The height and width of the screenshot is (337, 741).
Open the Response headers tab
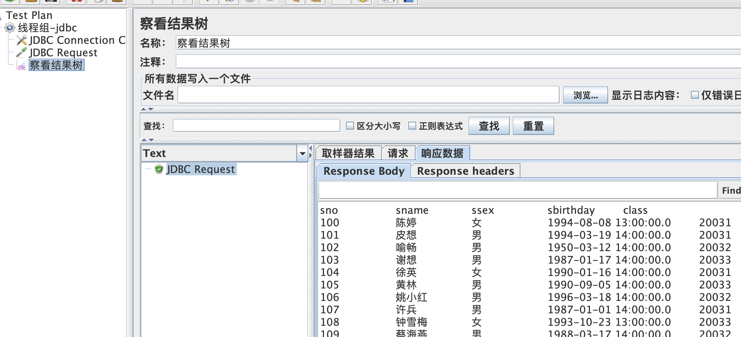(465, 171)
